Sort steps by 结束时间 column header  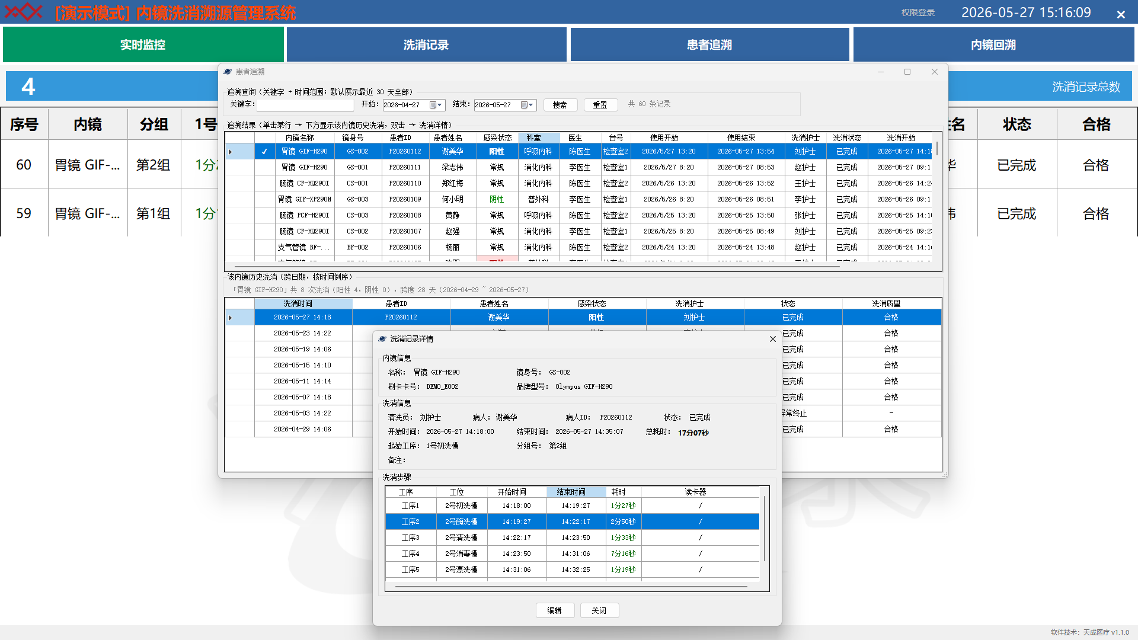pyautogui.click(x=576, y=492)
